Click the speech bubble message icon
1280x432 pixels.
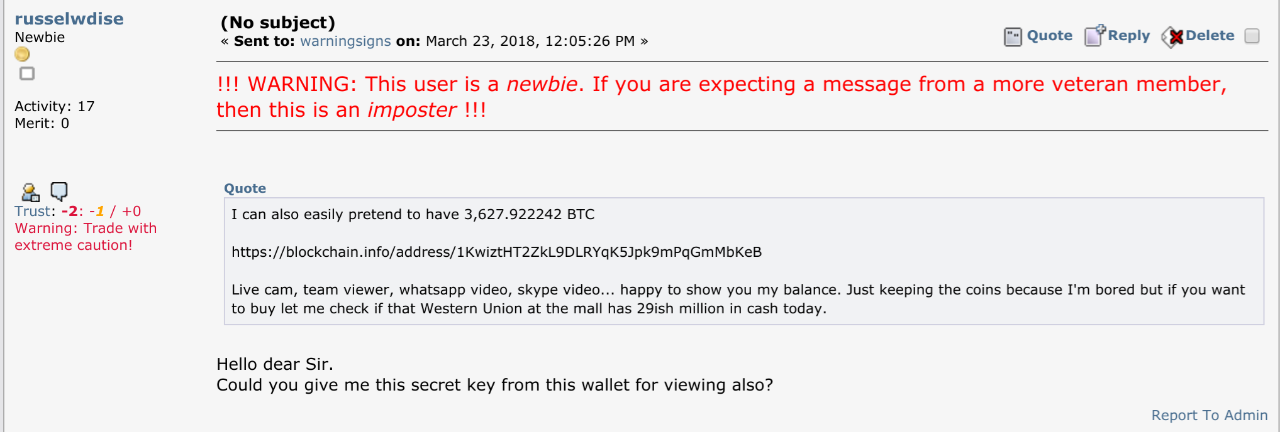[59, 191]
